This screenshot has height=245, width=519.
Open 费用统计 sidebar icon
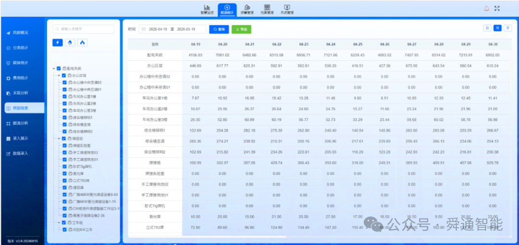point(8,78)
